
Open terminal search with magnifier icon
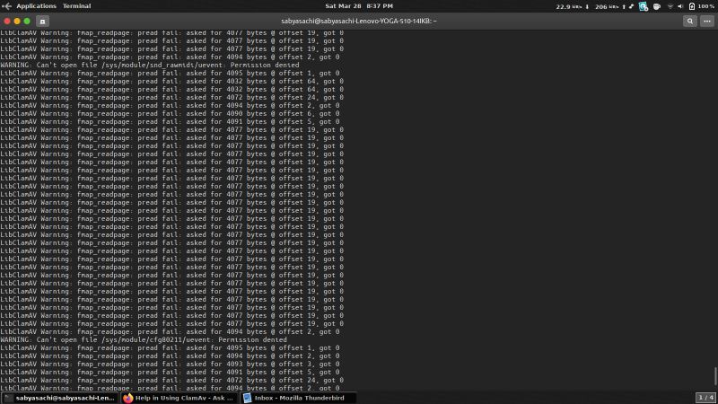pos(689,21)
